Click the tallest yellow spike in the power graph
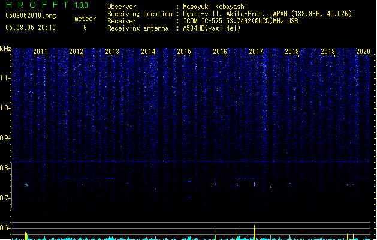Viewport: 377px width, 240px height. tap(254, 232)
